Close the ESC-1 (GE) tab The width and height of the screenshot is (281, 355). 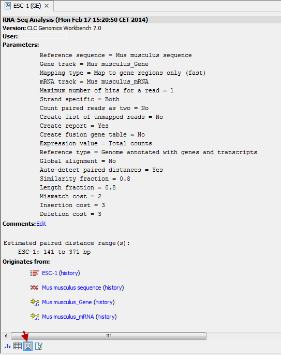(x=47, y=6)
